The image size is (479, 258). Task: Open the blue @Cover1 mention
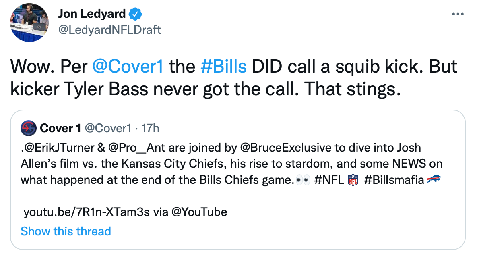[x=128, y=67]
